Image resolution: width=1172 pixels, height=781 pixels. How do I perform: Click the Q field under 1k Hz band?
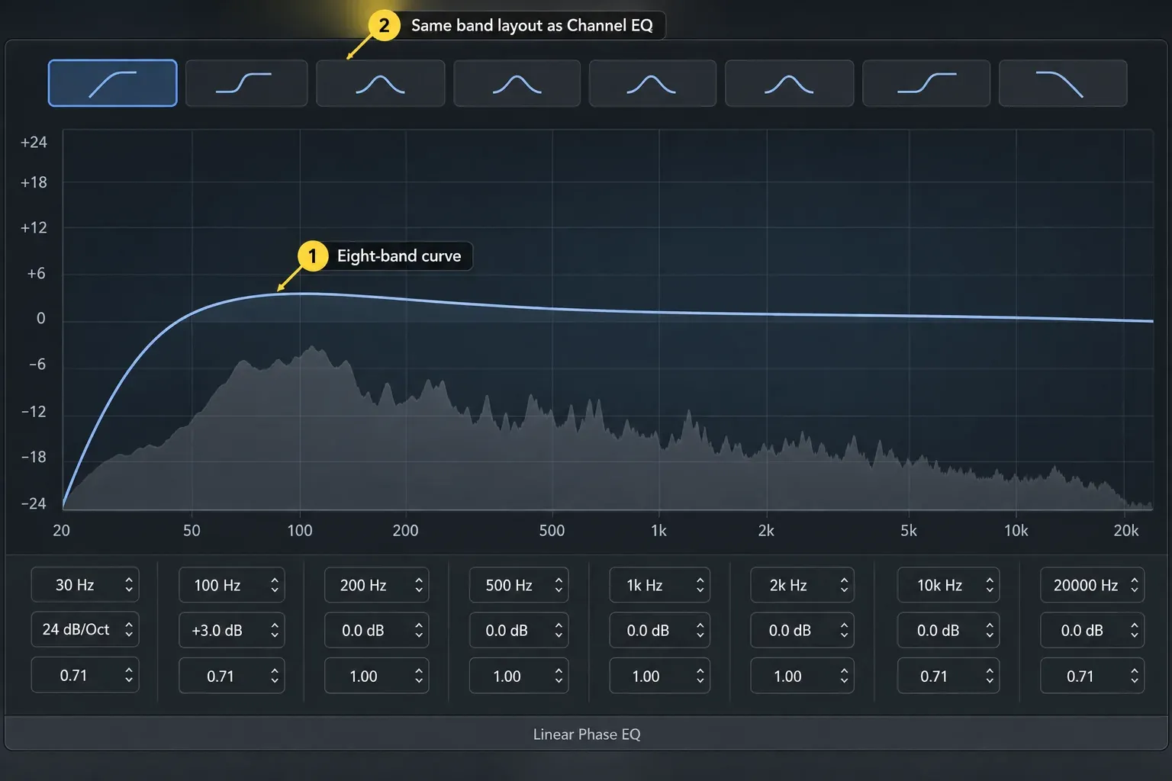tap(659, 676)
